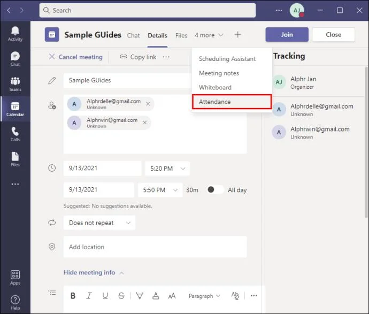
Task: Open the AJ profile avatar menu
Action: point(297,10)
